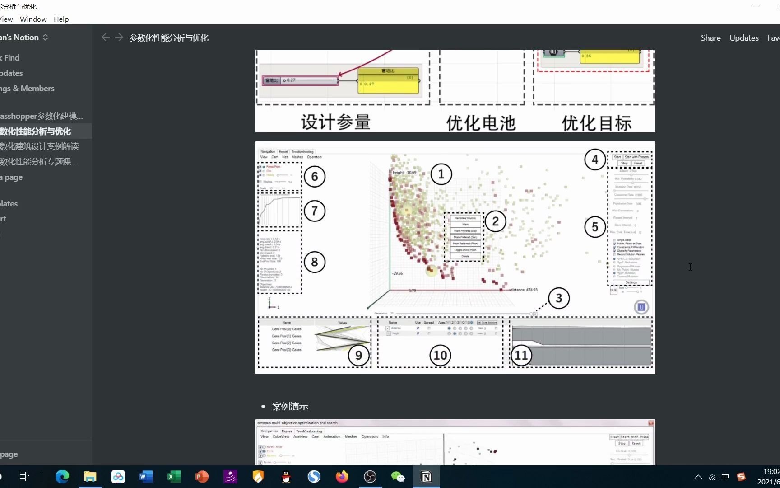Open OBS Studio from taskbar
Viewport: 780px width, 488px height.
point(370,477)
